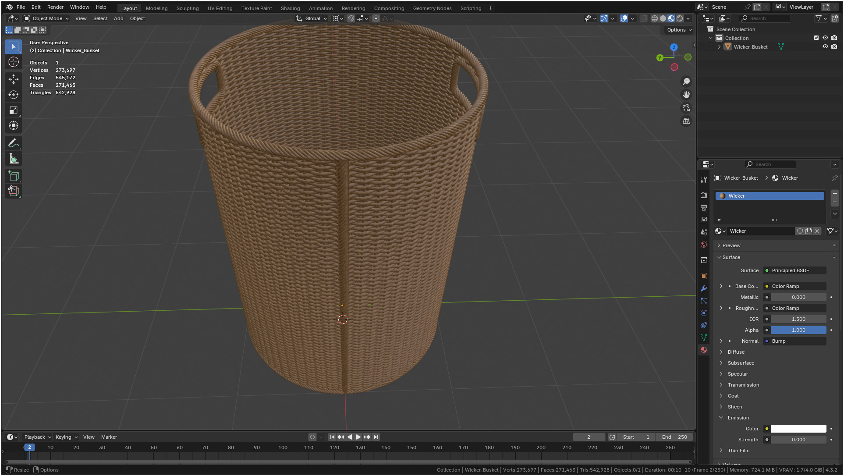Click the Emission Color white swatch
The image size is (844, 476).
[x=798, y=429]
